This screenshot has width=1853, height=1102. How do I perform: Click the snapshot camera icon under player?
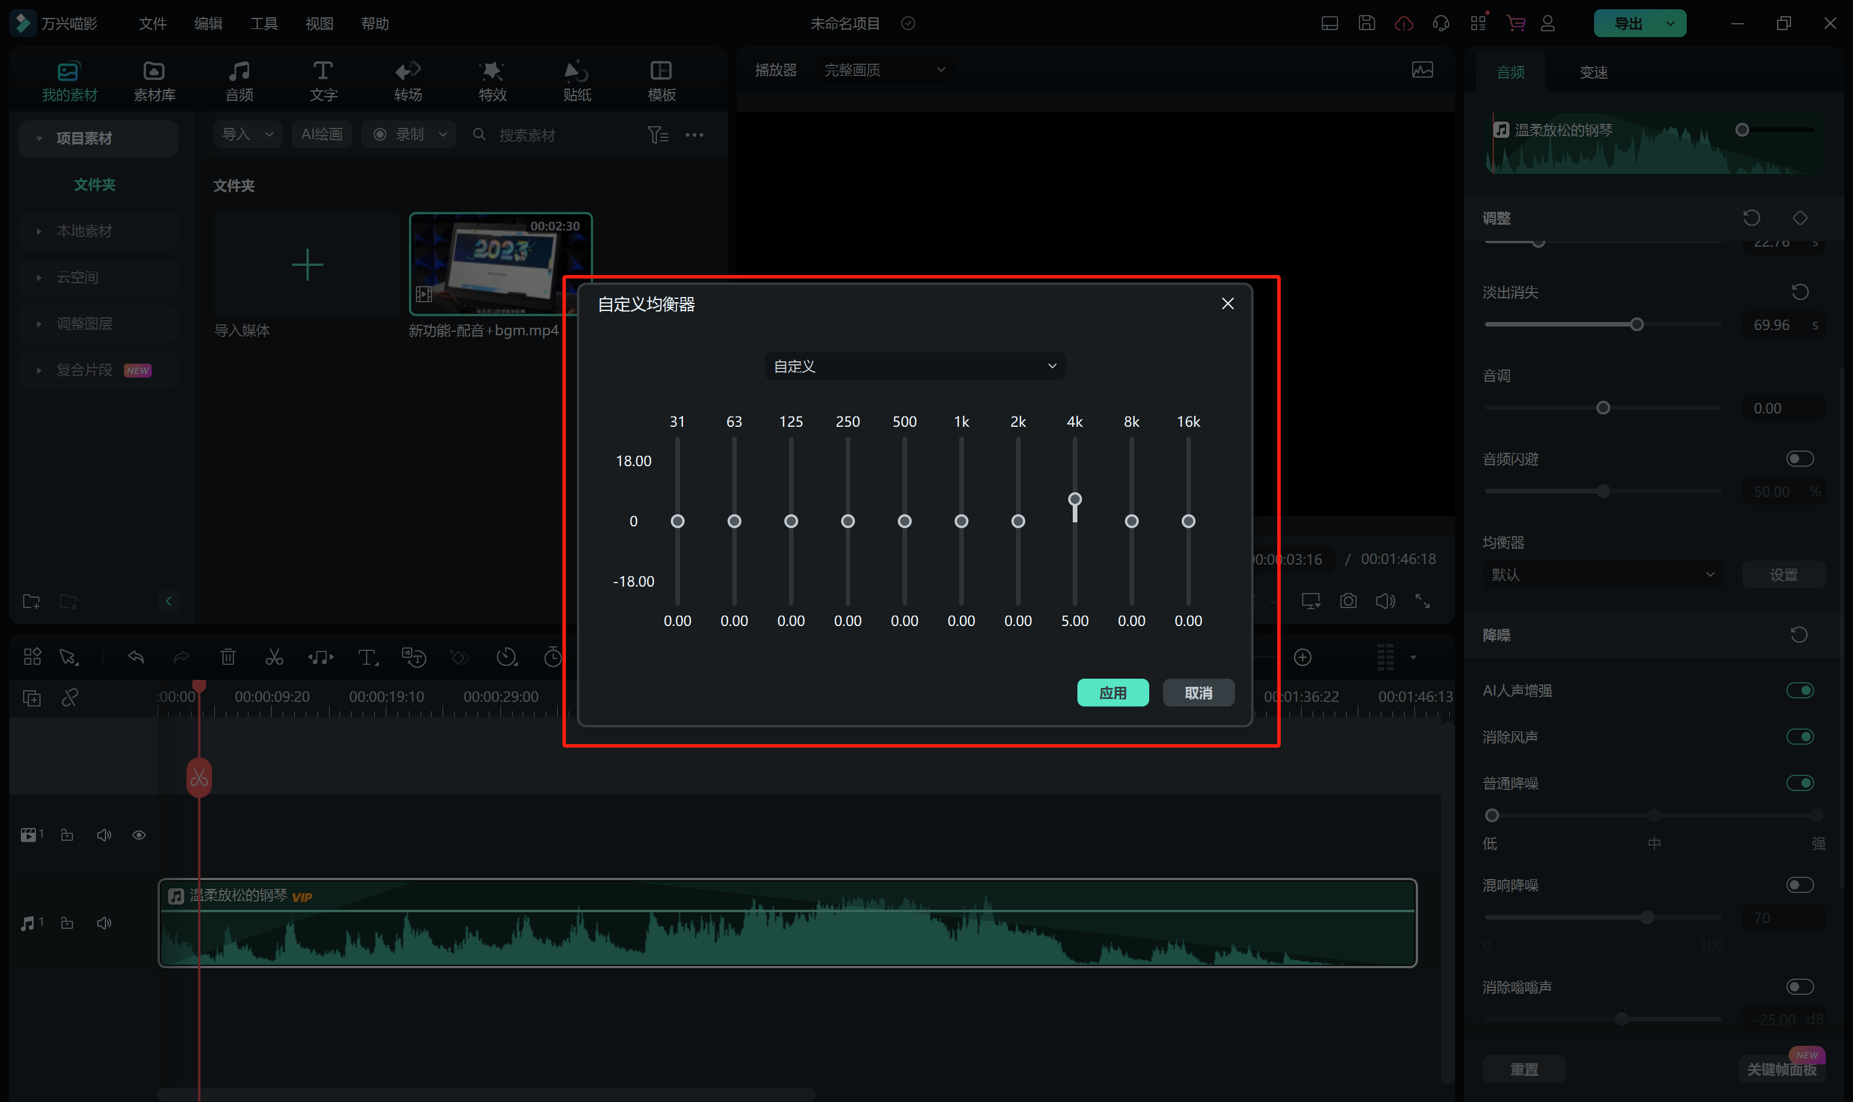pyautogui.click(x=1348, y=601)
